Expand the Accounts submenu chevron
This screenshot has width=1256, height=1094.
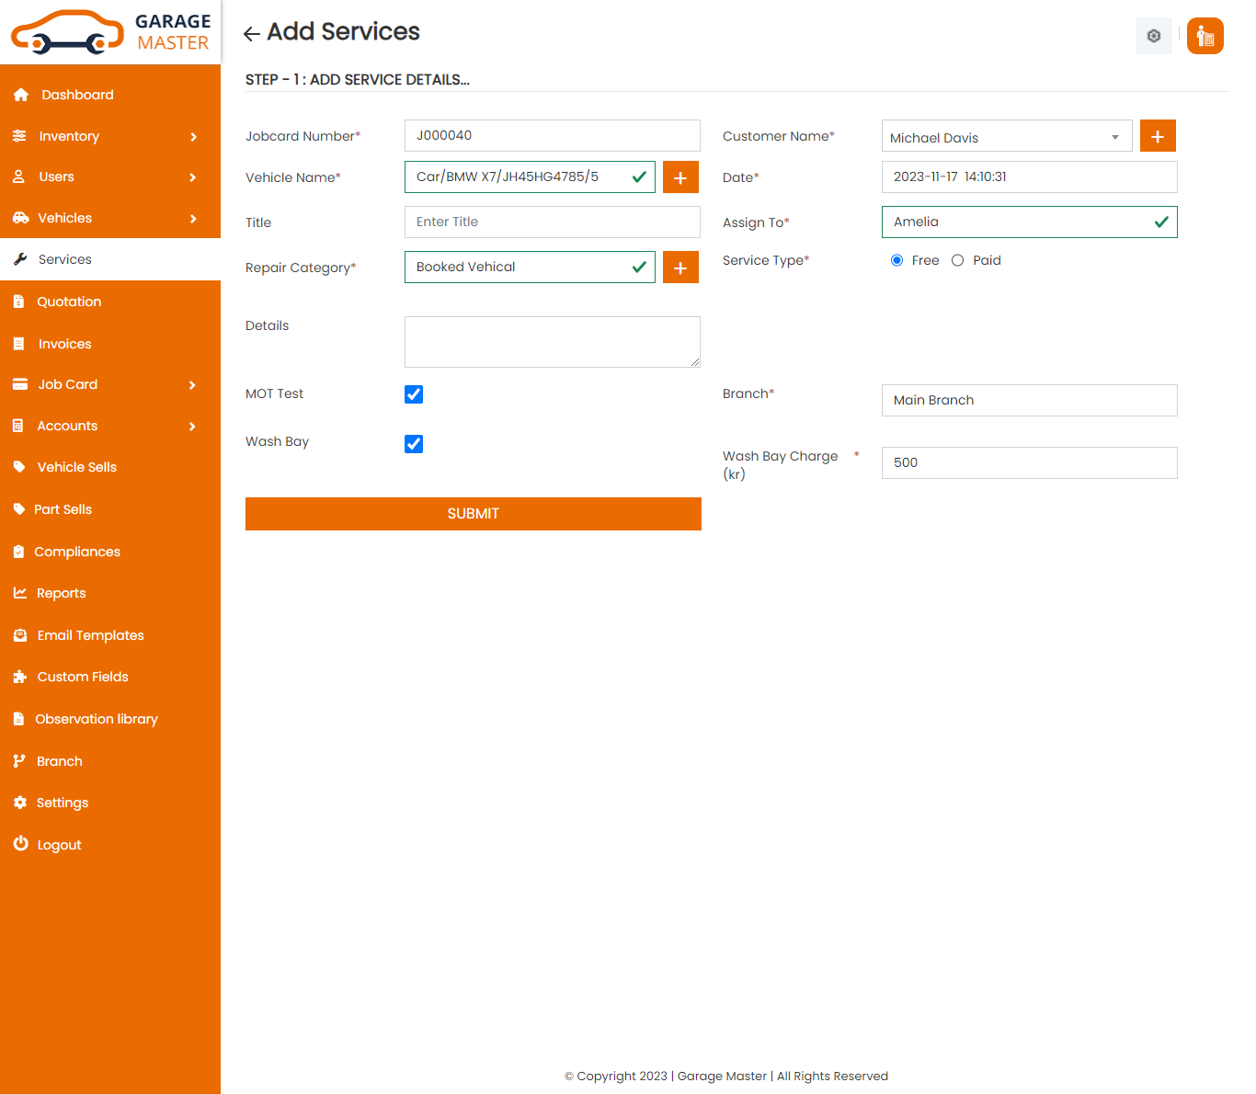[x=193, y=427]
